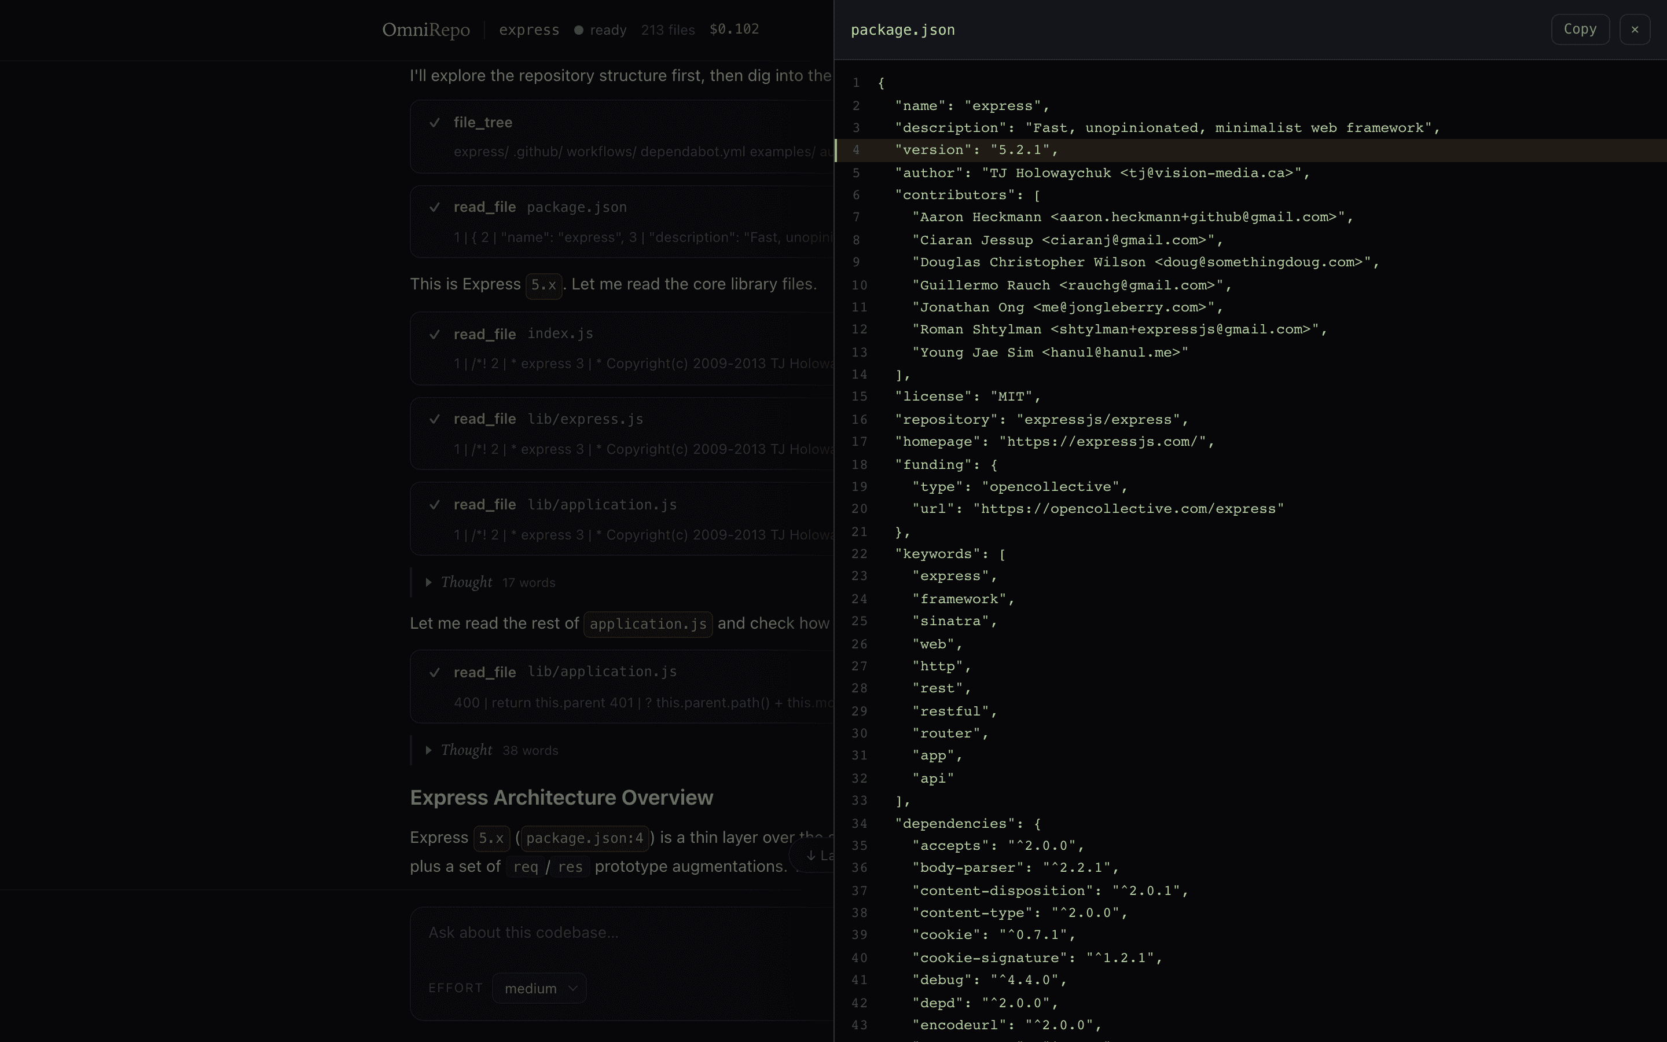
Task: Click the "dependencies": { line
Action: click(1250, 824)
